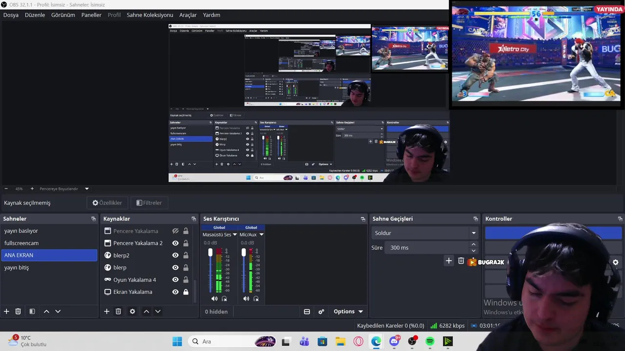Move source up arrow in Kaynaklar
Viewport: 625px width, 351px height.
146,312
